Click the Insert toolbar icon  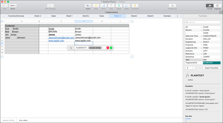pos(88,6)
